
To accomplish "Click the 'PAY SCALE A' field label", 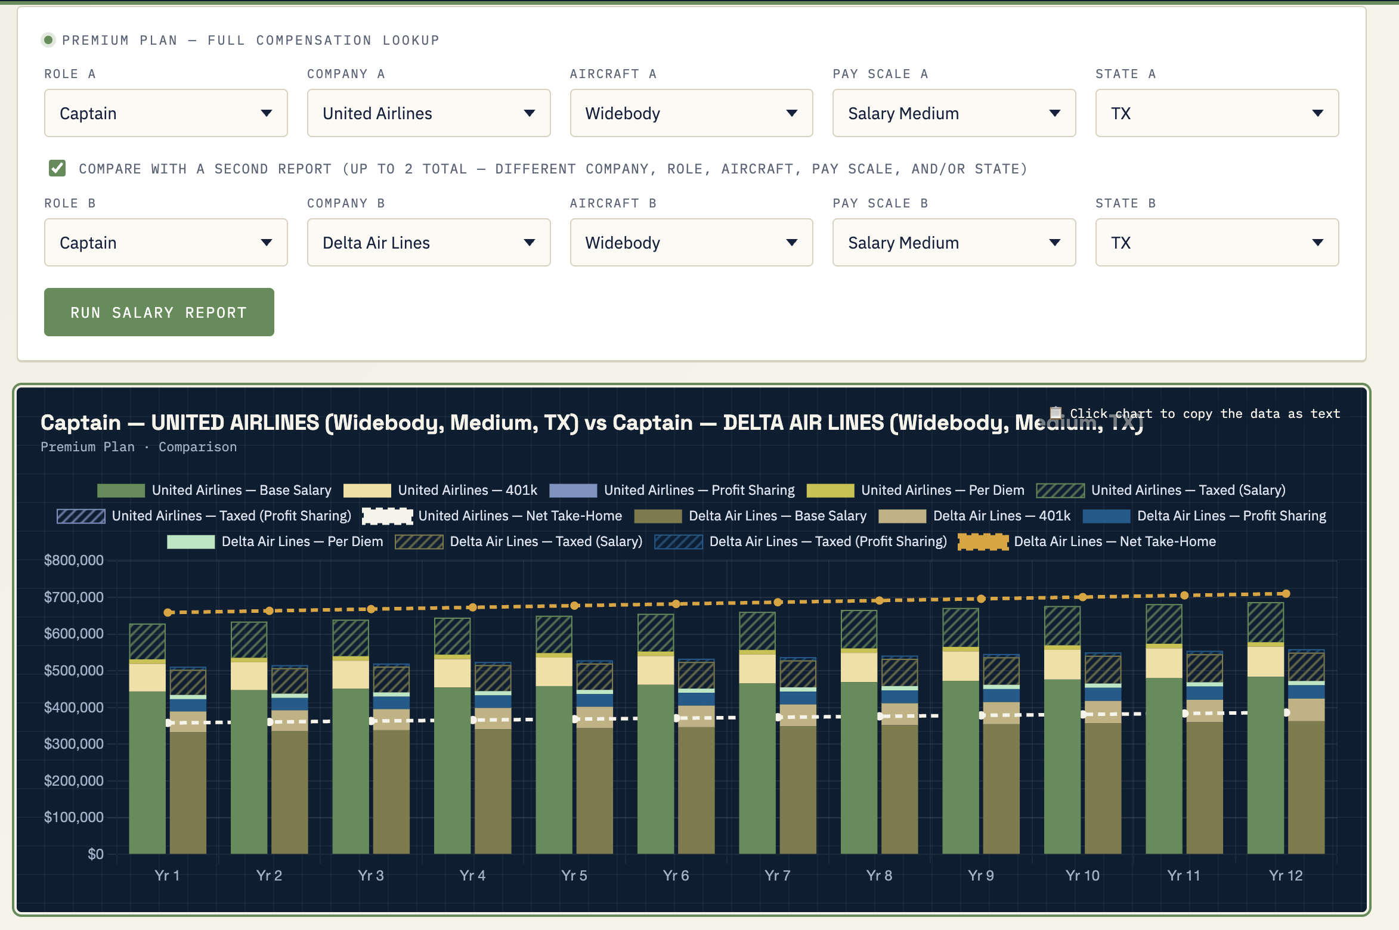I will coord(880,74).
